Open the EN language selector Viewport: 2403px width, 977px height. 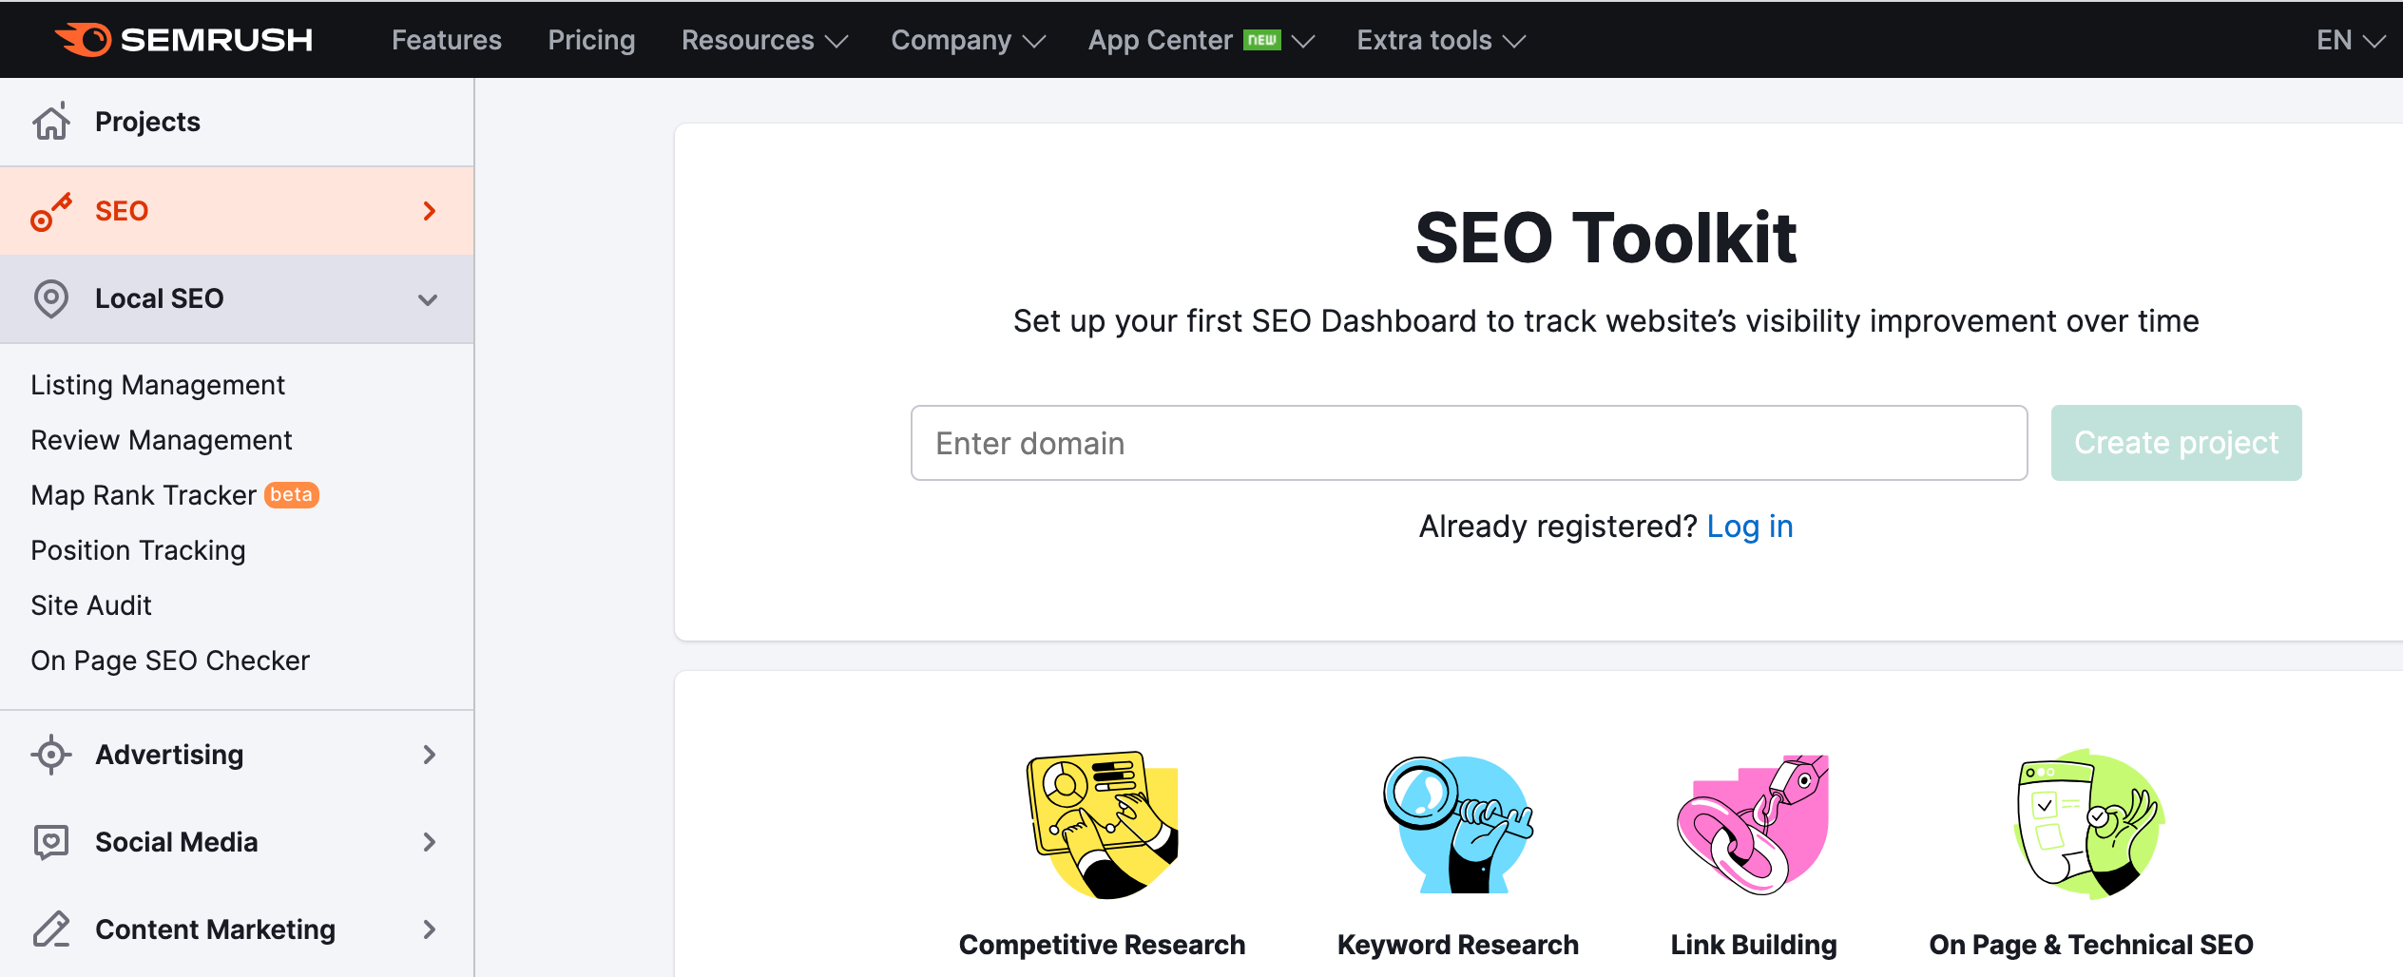[2350, 40]
